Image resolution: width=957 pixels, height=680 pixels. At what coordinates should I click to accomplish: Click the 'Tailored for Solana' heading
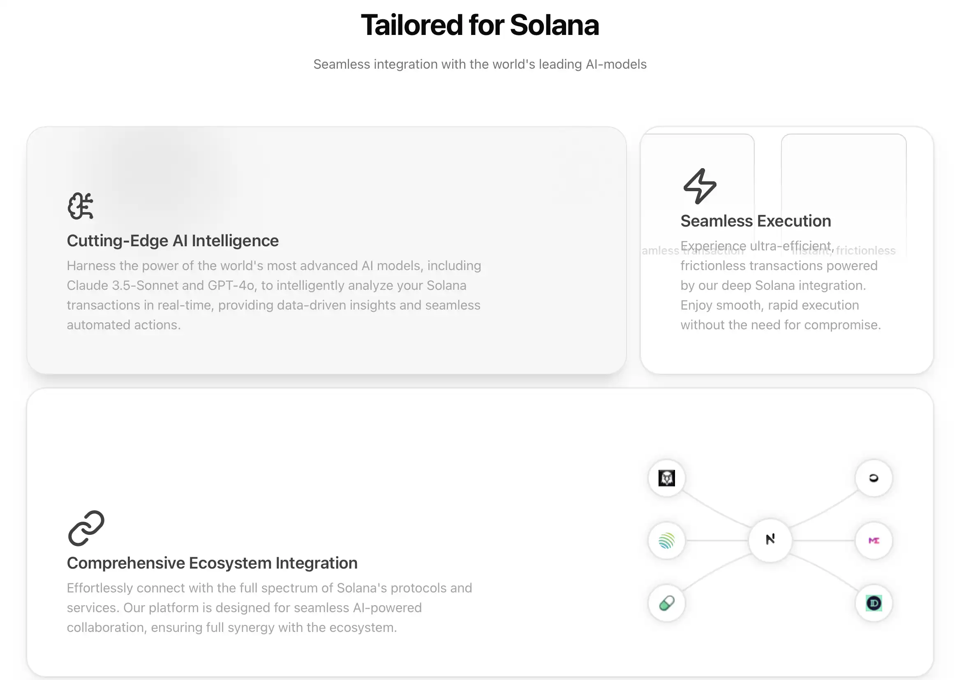(x=480, y=25)
